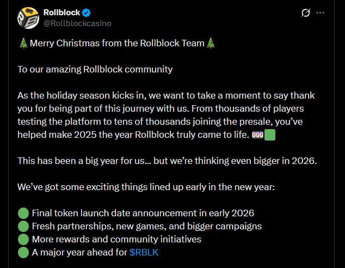Click the 'To our amazing Rollblock community' line

(x=95, y=69)
